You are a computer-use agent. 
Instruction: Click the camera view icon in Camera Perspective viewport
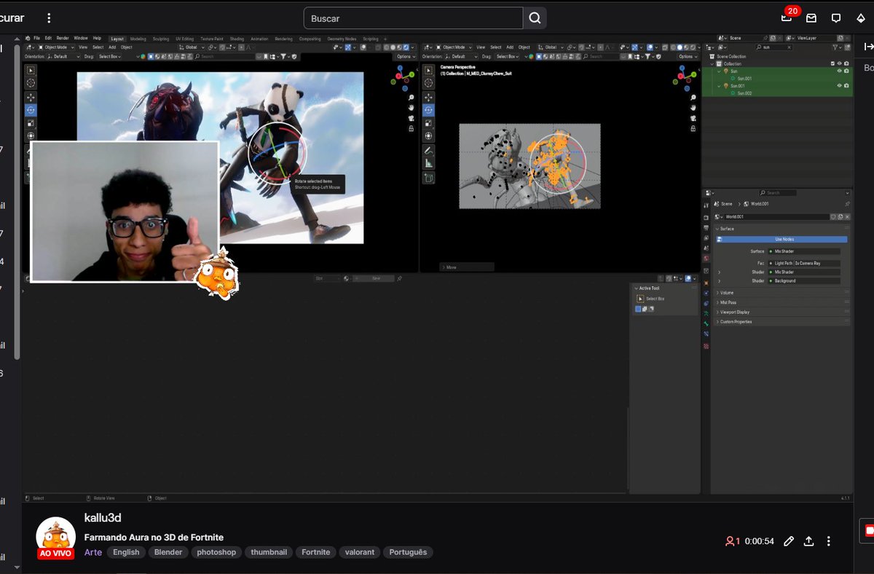pyautogui.click(x=693, y=118)
